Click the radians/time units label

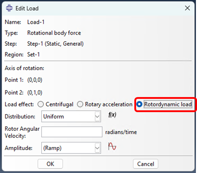coord(121,132)
